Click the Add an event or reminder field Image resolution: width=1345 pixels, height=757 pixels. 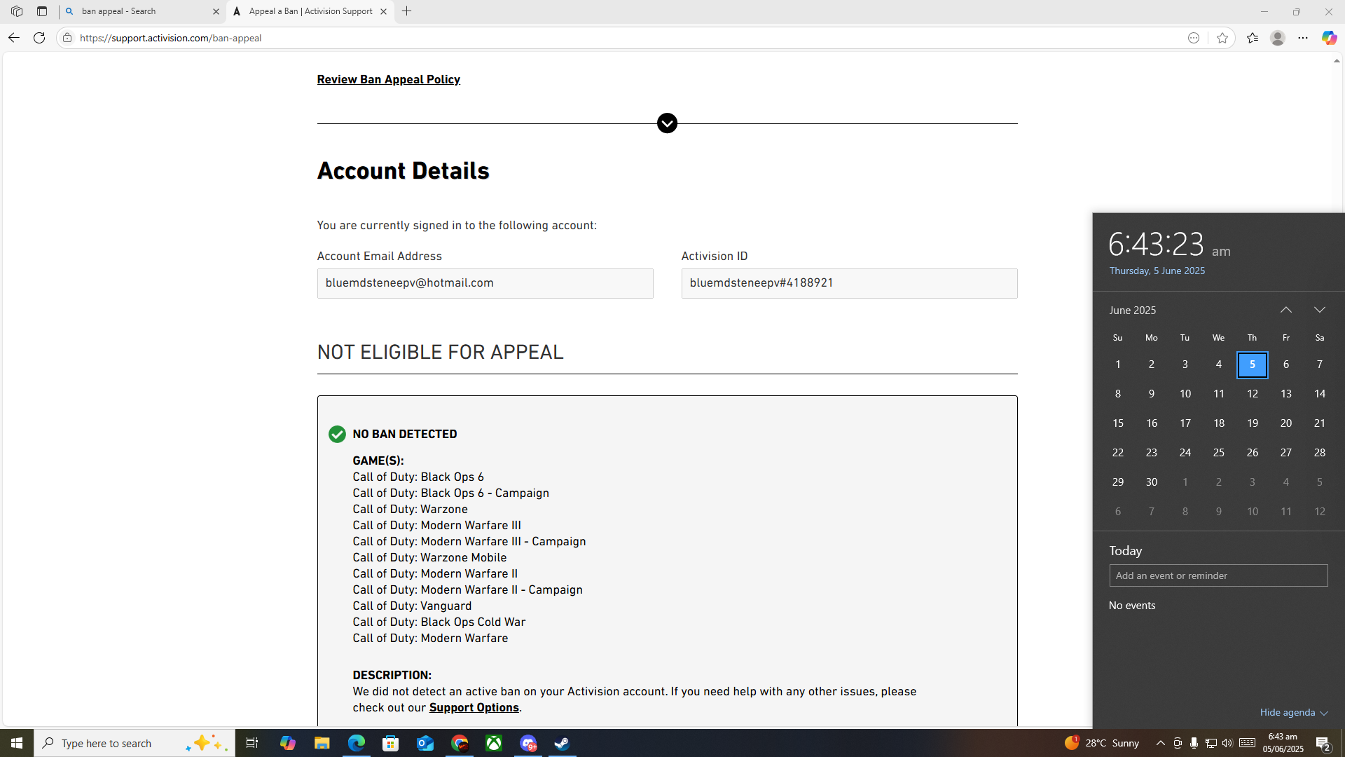point(1218,575)
